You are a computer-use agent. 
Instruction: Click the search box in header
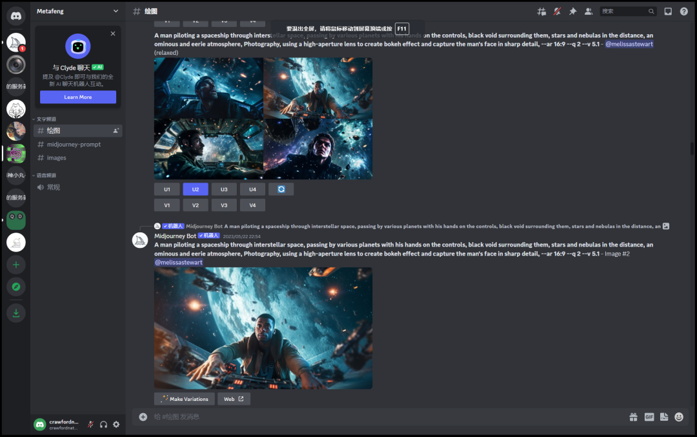click(x=628, y=12)
